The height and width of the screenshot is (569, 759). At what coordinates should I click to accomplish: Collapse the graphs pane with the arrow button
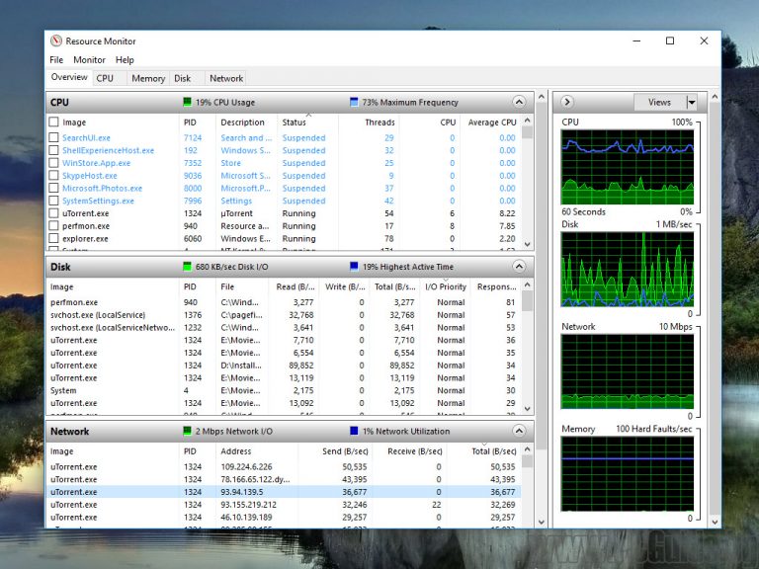(567, 102)
